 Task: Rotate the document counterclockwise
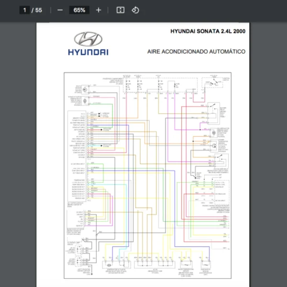click(135, 10)
